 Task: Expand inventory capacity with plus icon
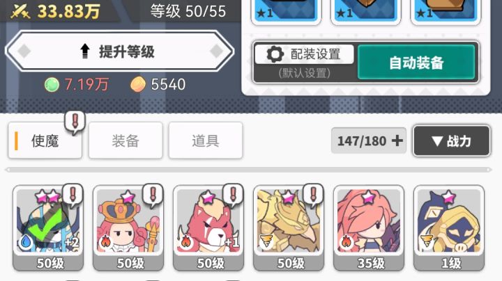[x=397, y=140]
